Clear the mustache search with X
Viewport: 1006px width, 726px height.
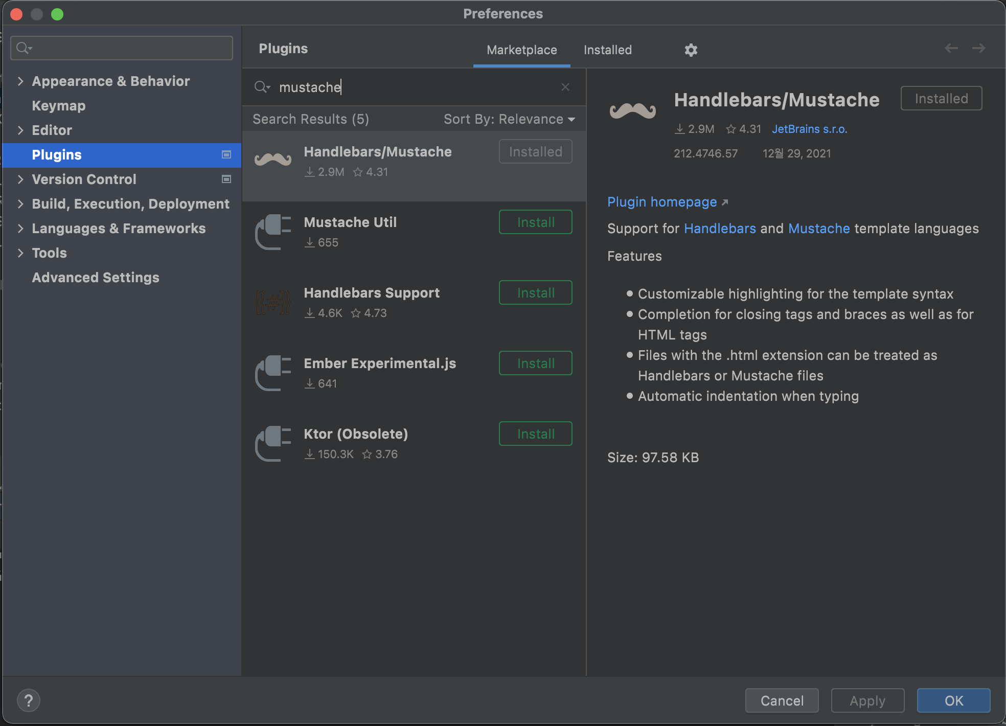565,87
